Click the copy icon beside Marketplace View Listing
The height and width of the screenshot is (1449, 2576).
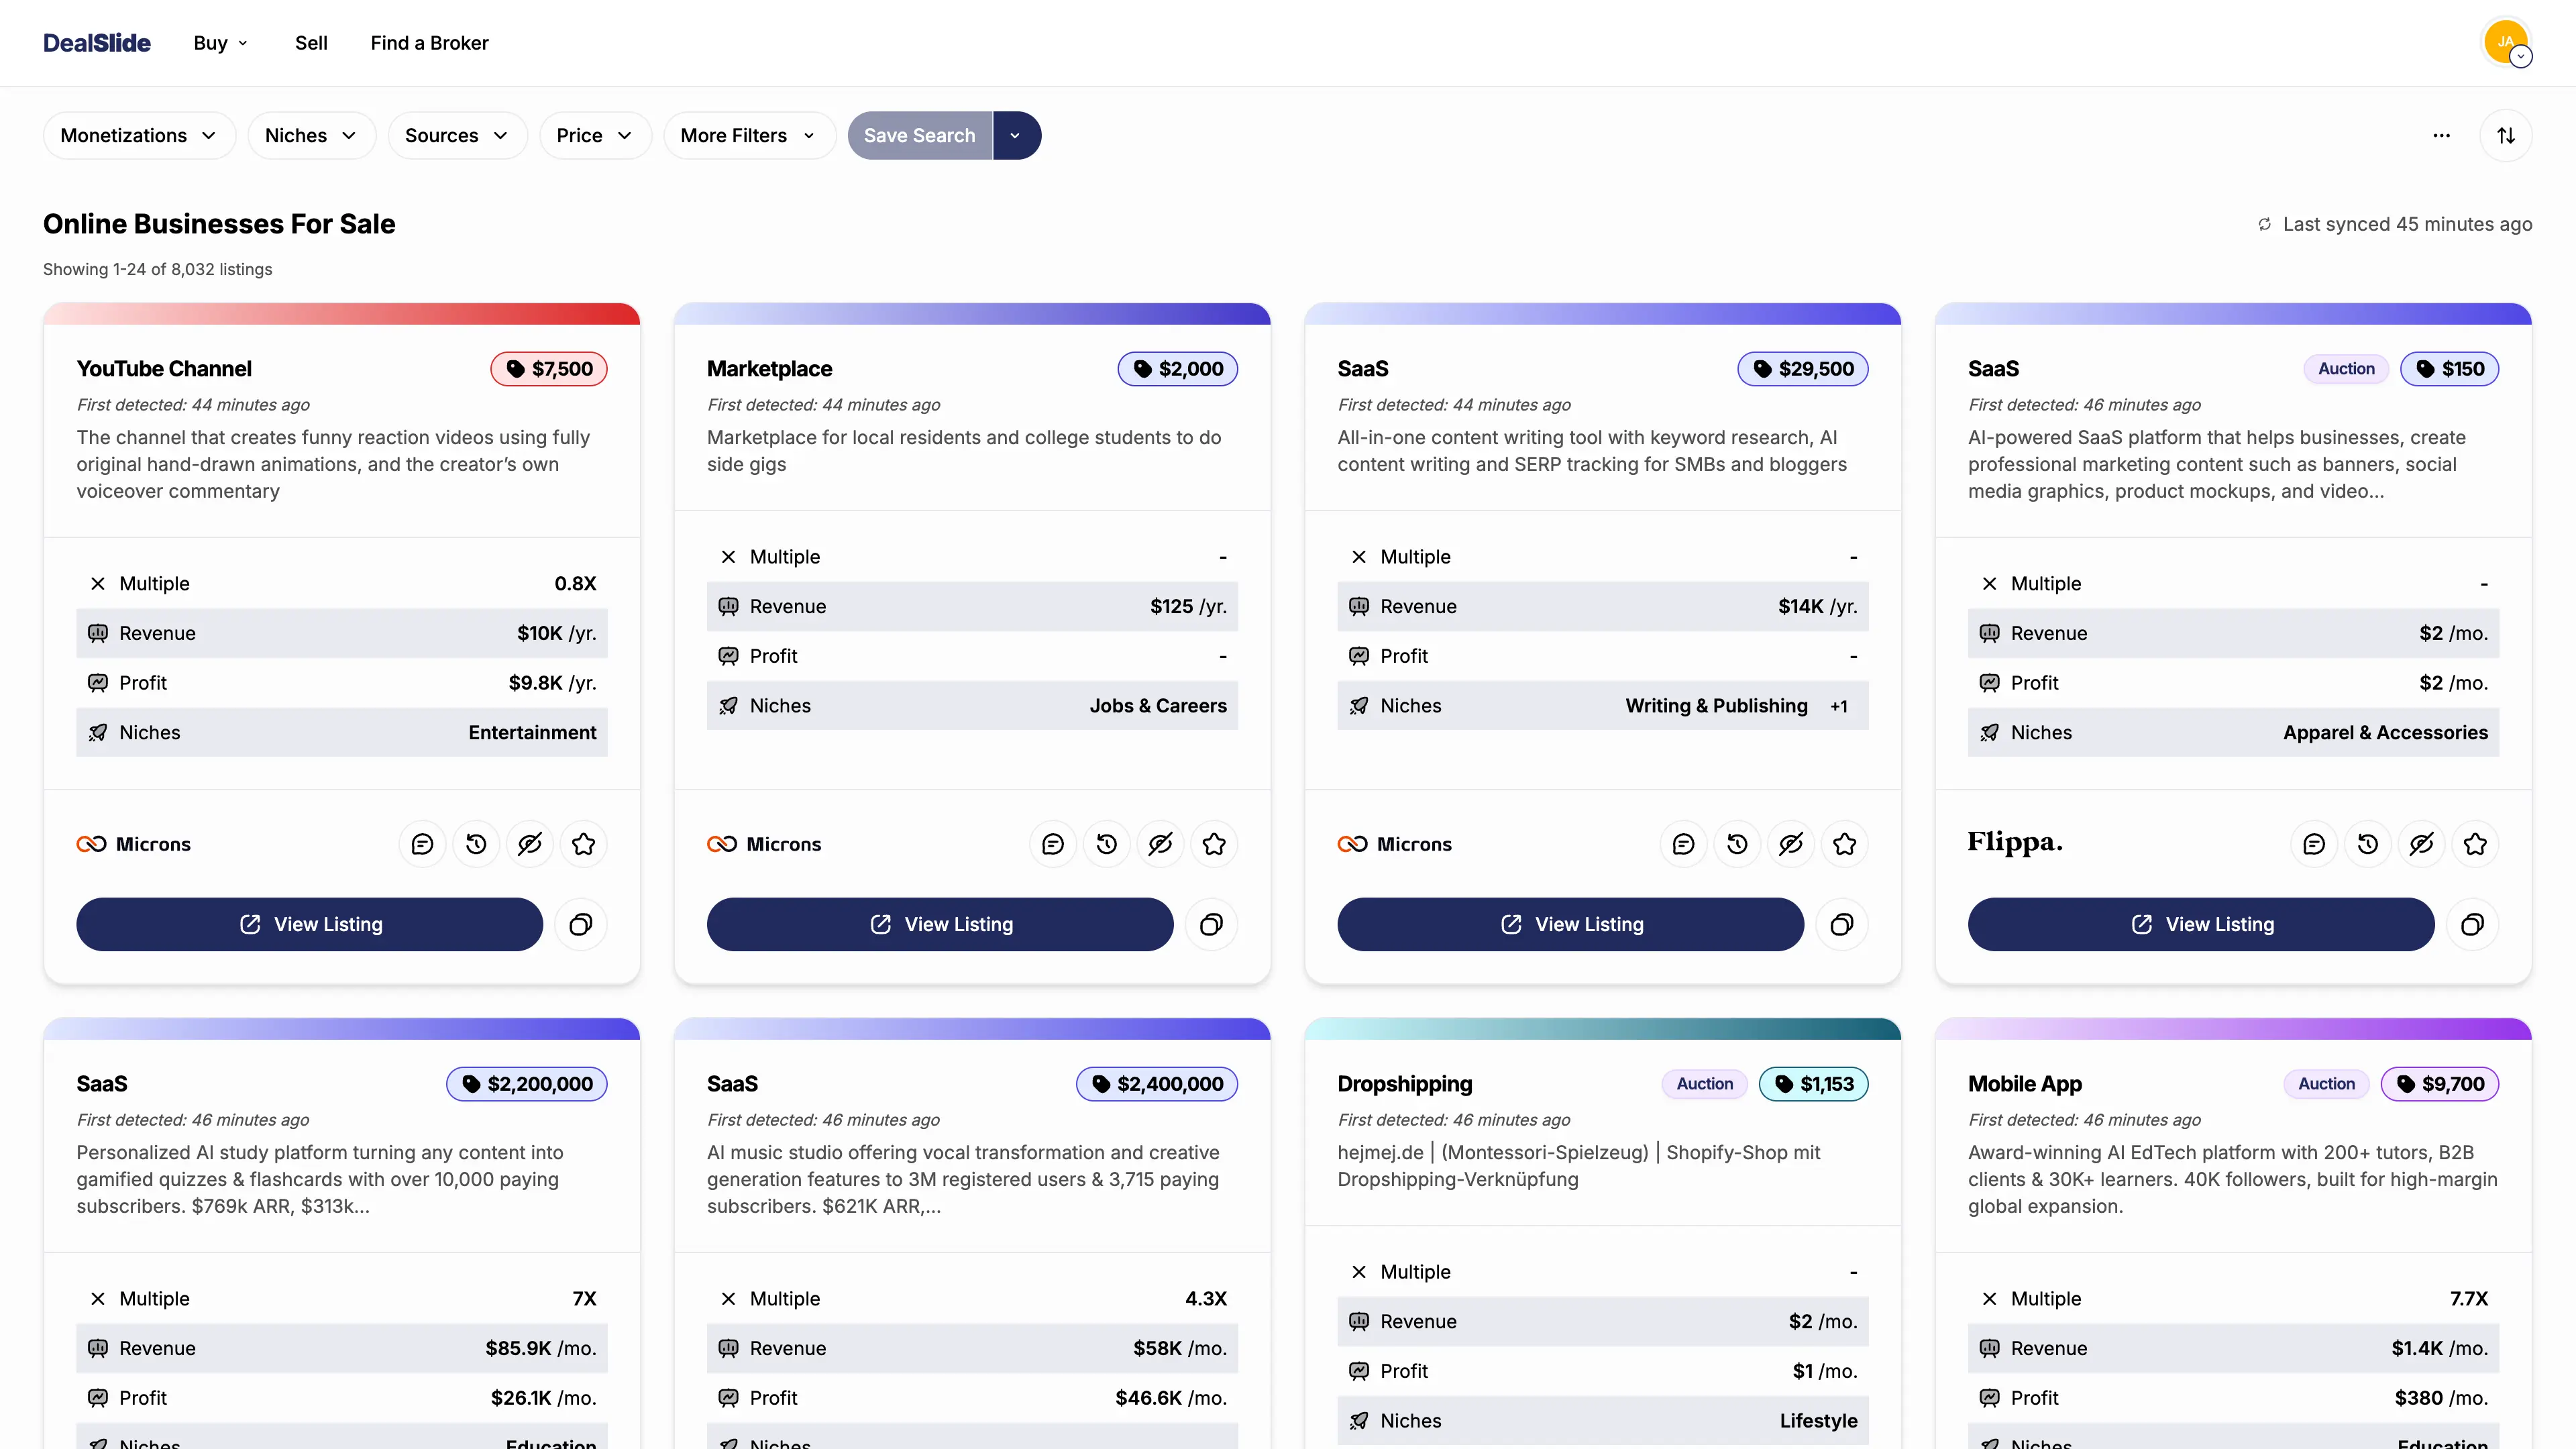[x=1211, y=924]
